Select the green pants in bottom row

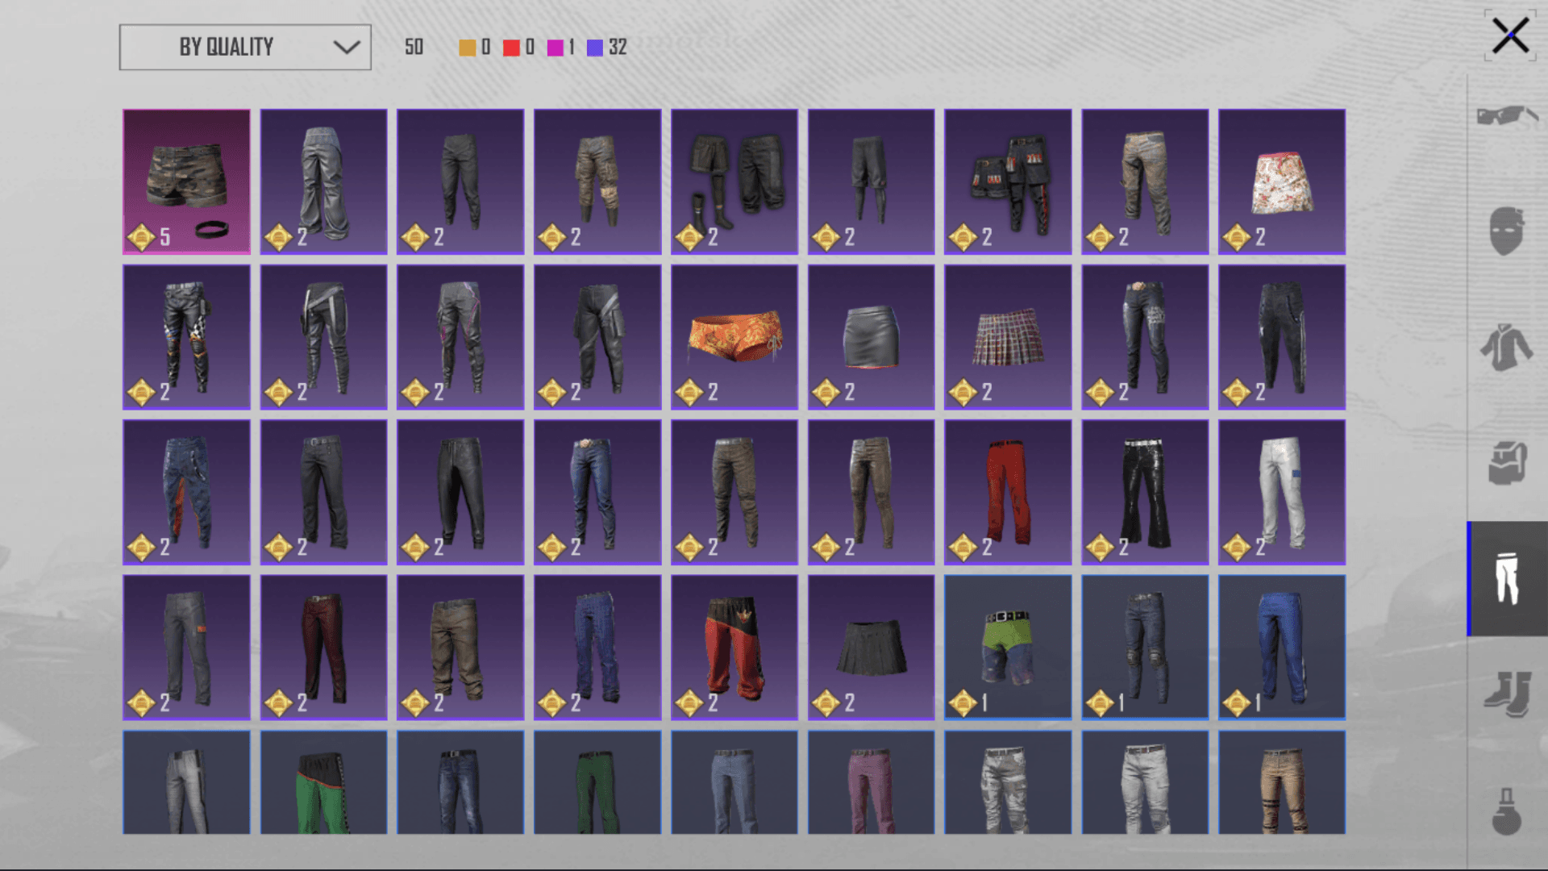click(x=597, y=782)
